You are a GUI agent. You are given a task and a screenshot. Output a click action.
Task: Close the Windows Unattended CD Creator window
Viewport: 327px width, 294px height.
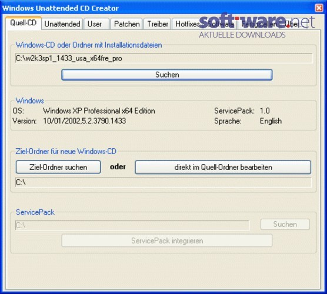tap(319, 8)
